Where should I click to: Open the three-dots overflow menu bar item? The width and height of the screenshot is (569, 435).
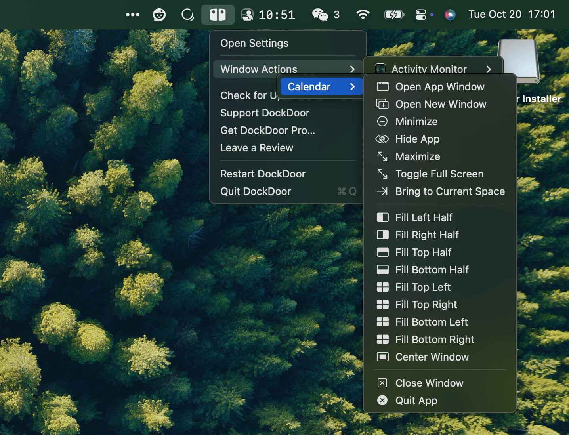coord(133,15)
